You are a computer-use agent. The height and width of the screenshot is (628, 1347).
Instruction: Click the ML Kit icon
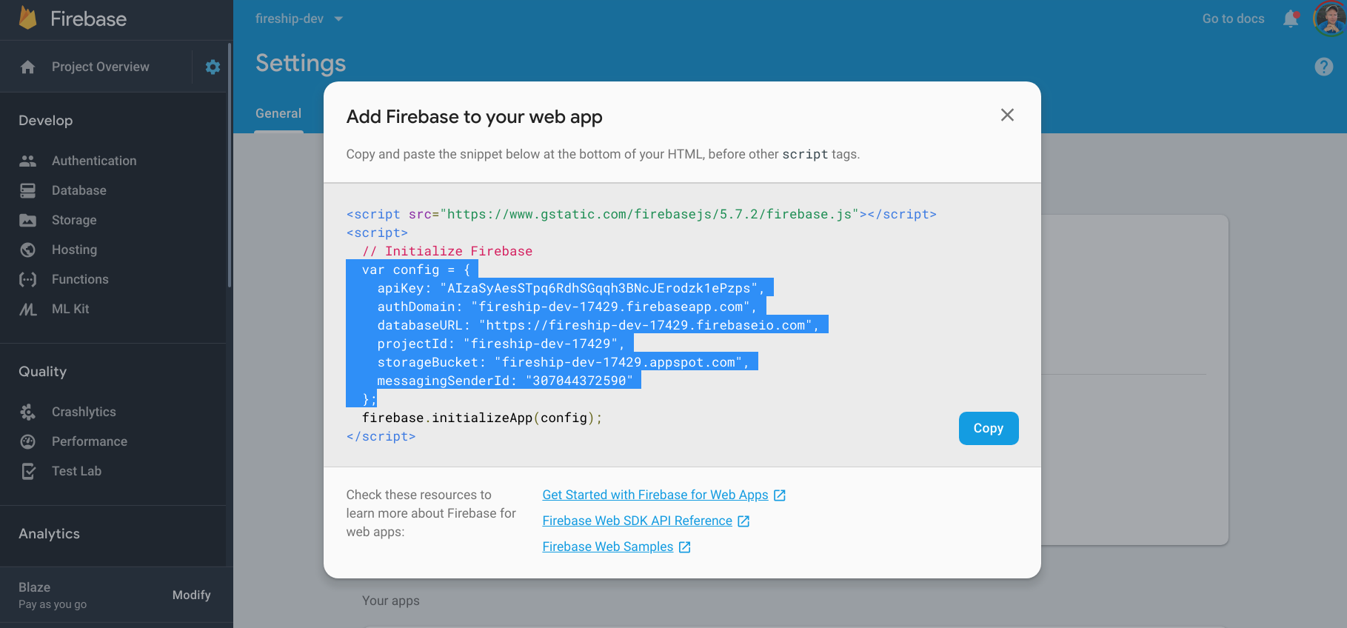coord(28,309)
